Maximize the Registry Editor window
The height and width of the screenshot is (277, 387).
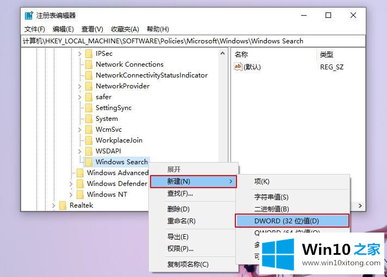pos(328,16)
